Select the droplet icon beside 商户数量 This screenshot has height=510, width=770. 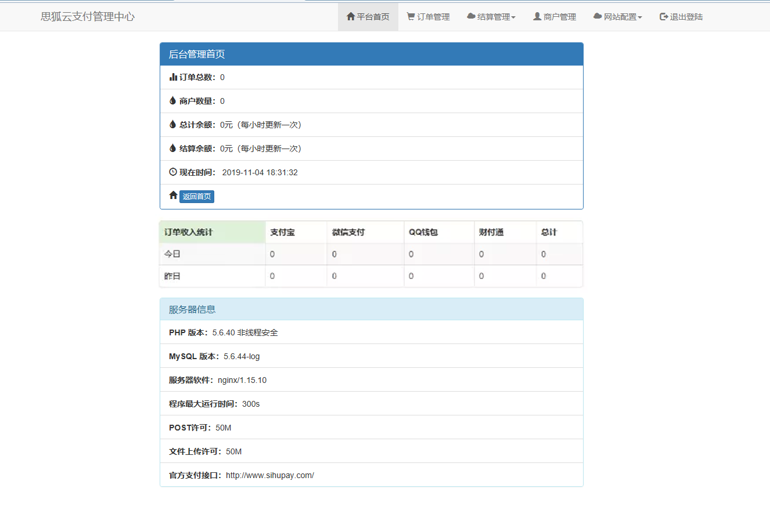(x=172, y=100)
